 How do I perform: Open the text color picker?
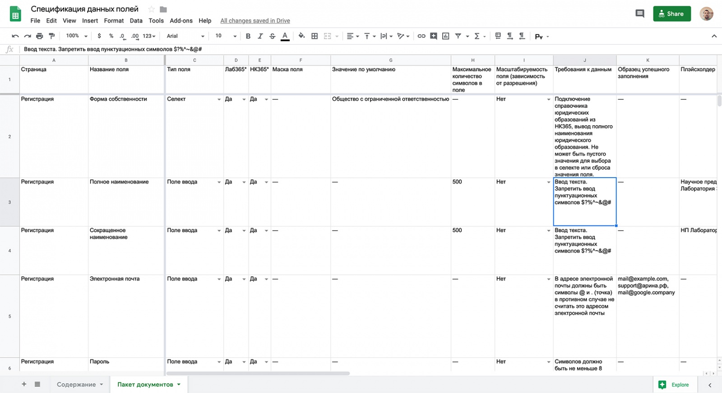pyautogui.click(x=285, y=37)
